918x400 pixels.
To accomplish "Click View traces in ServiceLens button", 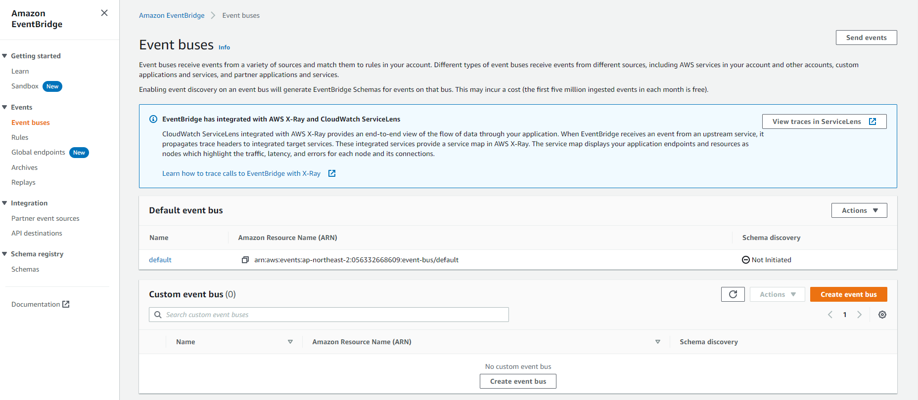I will tap(825, 121).
